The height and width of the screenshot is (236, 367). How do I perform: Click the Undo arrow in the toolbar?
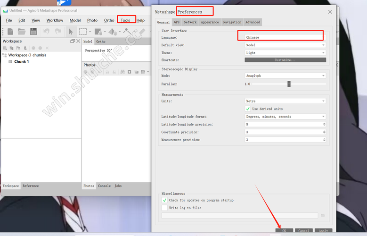click(46, 32)
